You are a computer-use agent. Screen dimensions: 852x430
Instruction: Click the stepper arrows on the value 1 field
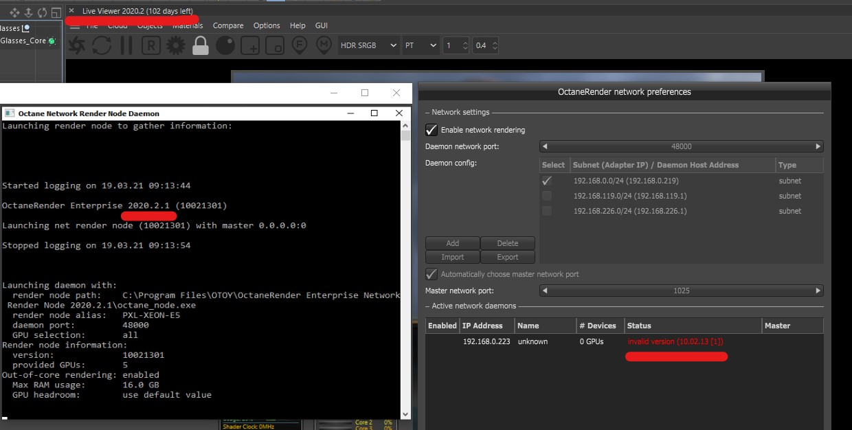[x=465, y=45]
